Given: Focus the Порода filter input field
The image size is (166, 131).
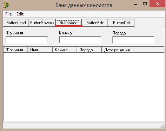Looking at the screenshot, I should pos(133,40).
